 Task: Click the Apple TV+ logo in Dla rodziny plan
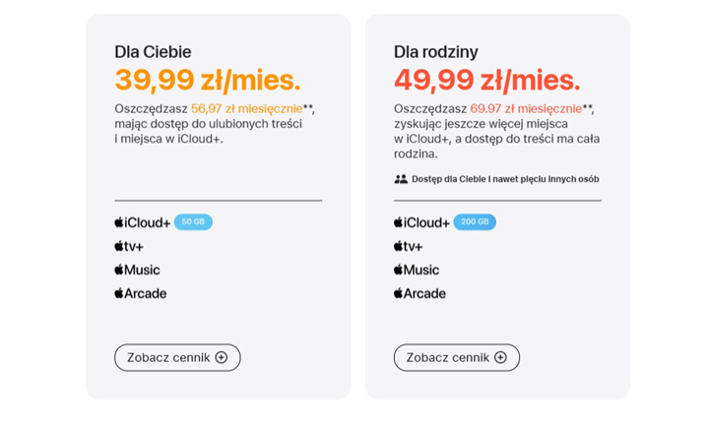pos(409,246)
